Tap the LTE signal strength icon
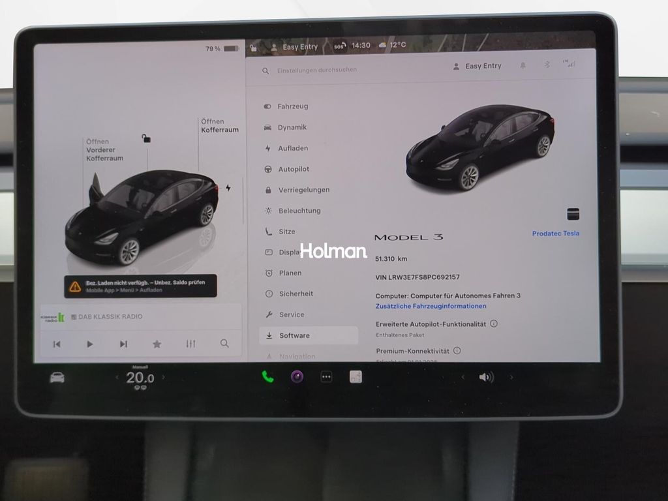Viewport: 668px width, 501px height. click(569, 63)
